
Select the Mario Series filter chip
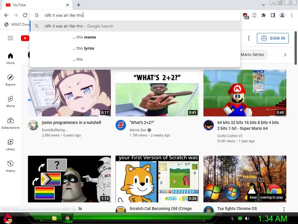click(x=254, y=55)
